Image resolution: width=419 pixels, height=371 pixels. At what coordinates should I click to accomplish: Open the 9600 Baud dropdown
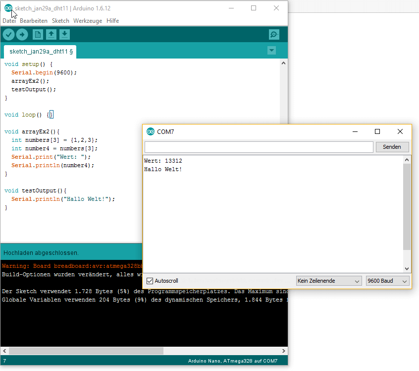[387, 281]
